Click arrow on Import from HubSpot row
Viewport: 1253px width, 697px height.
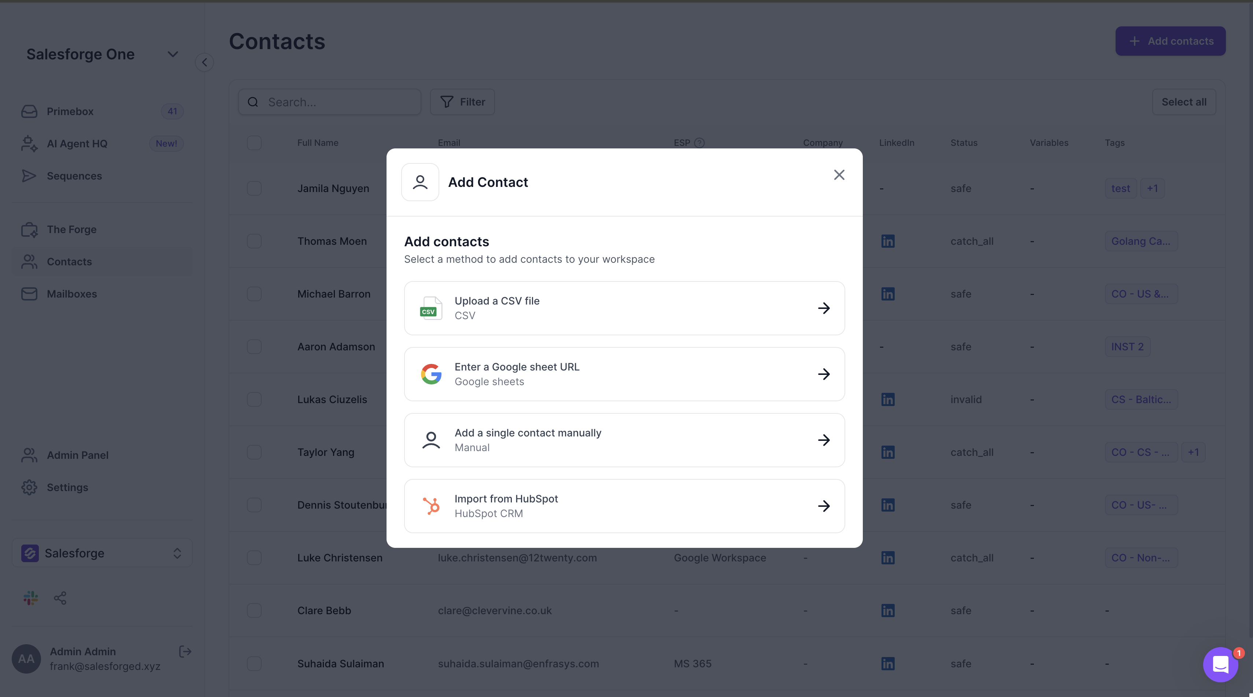click(x=824, y=506)
